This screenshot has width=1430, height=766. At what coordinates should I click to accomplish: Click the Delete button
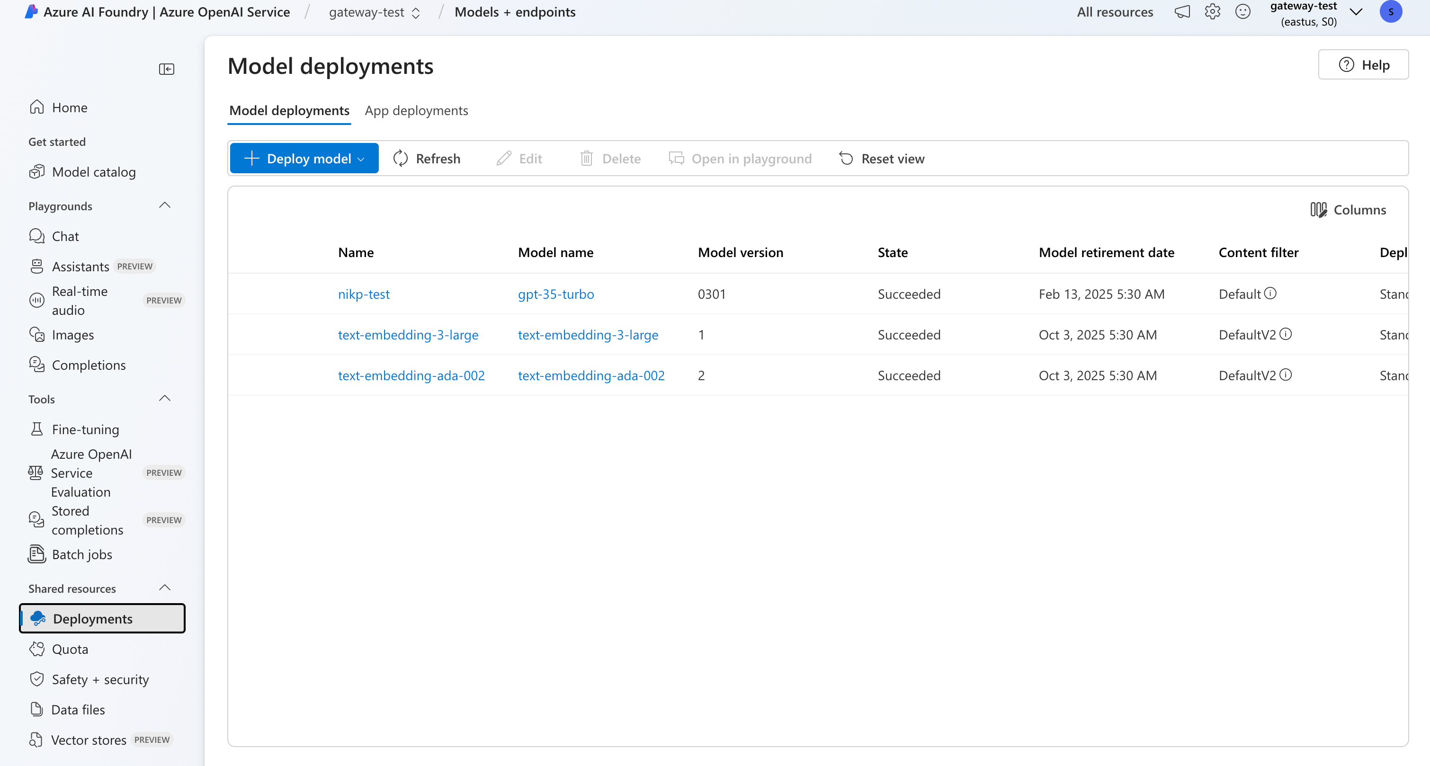coord(610,159)
